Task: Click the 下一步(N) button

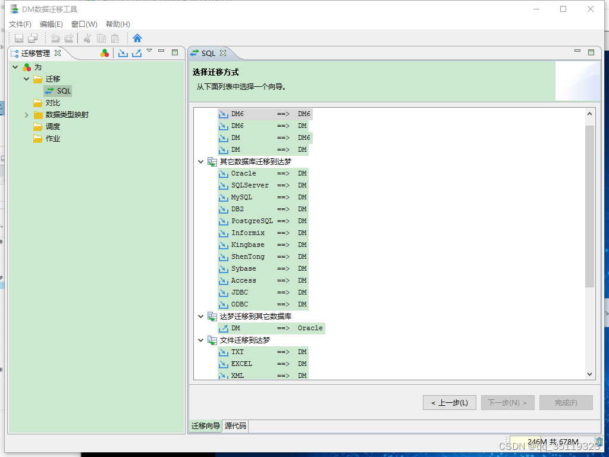Action: (x=508, y=403)
